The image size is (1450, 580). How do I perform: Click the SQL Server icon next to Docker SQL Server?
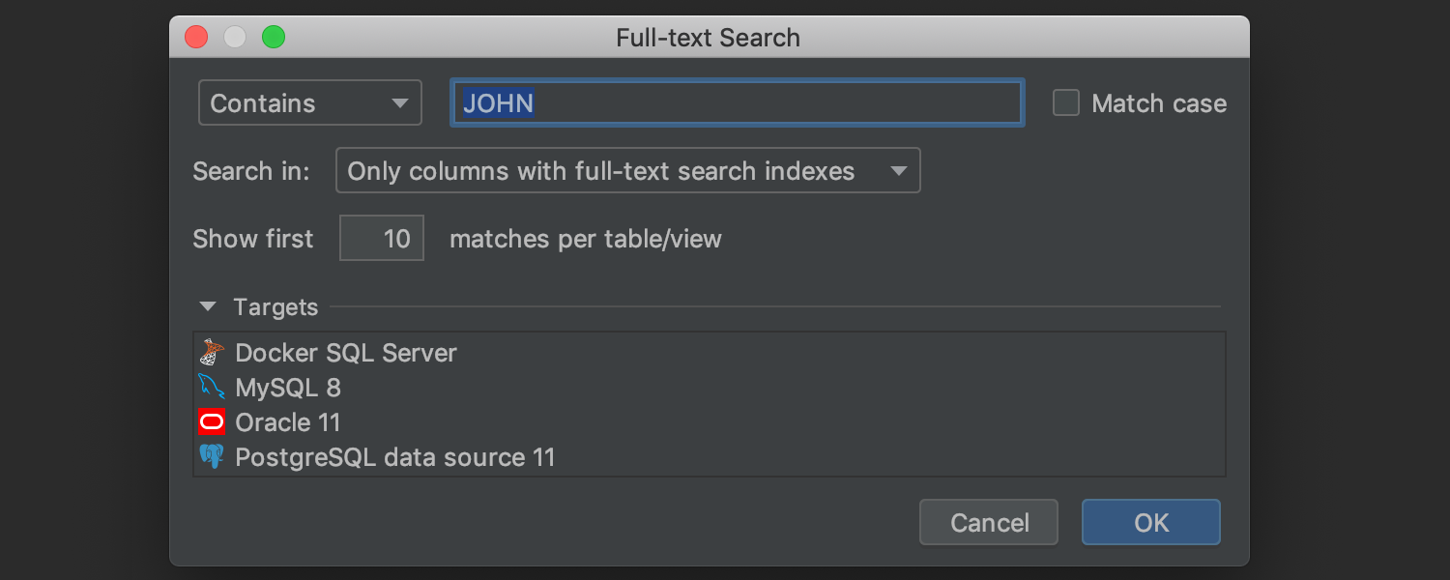point(212,352)
